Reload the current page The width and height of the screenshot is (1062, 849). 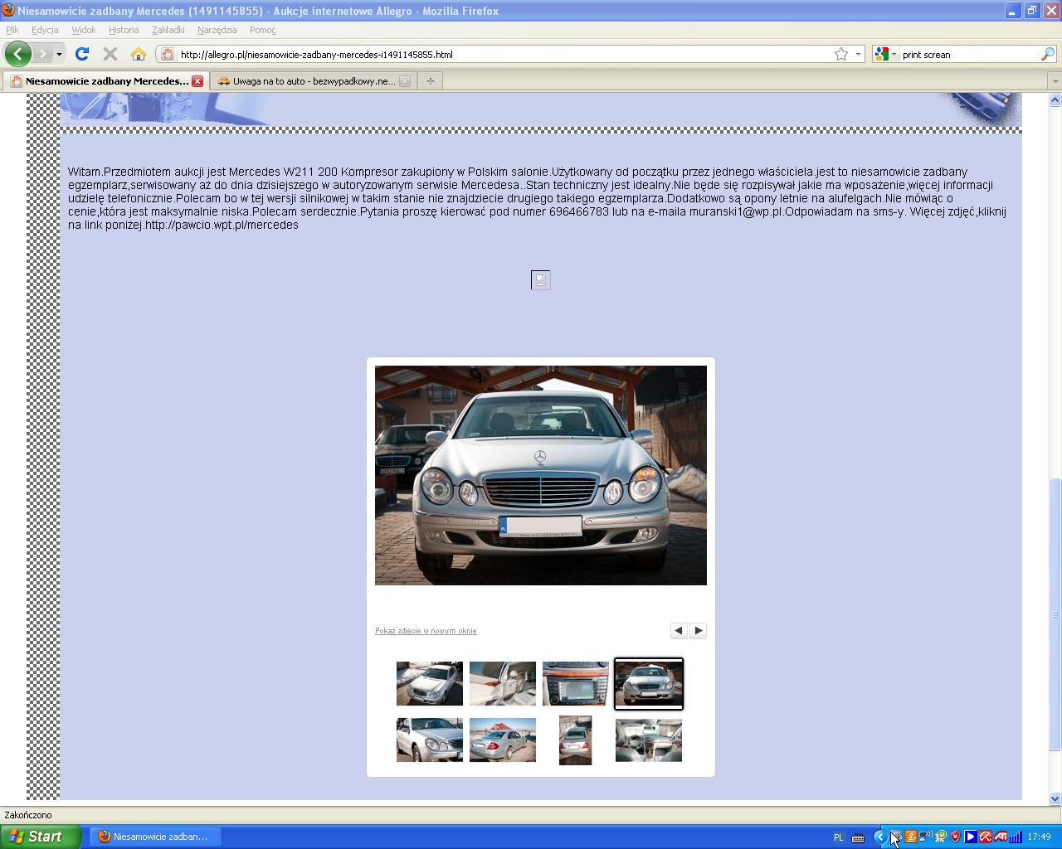[x=82, y=54]
